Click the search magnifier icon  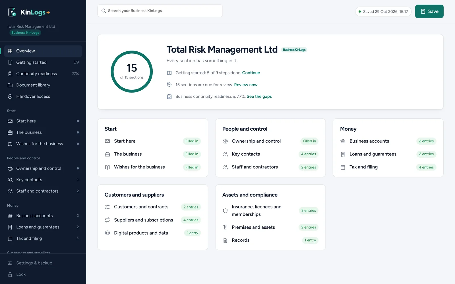pos(104,11)
